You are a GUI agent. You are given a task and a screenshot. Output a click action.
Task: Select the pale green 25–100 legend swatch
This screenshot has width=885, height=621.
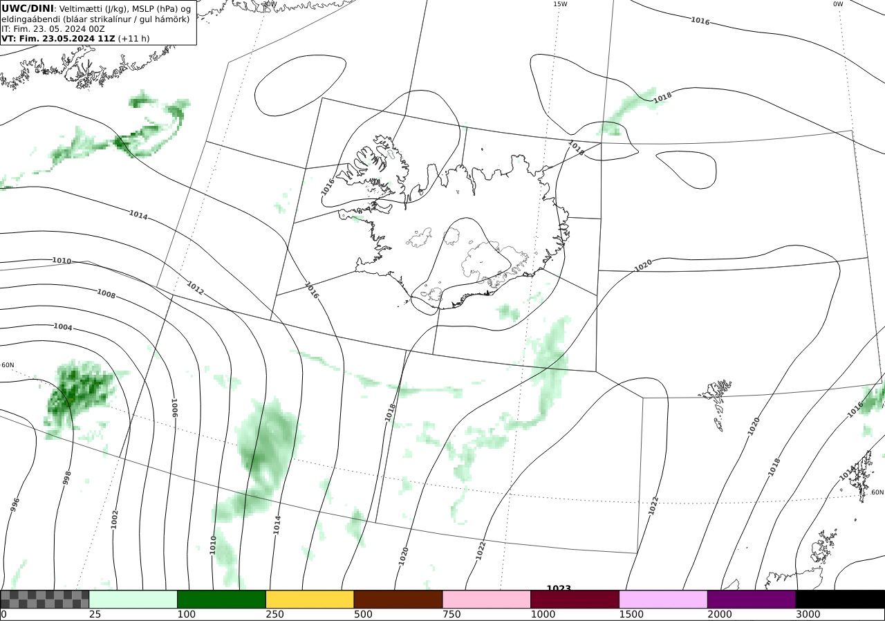point(133,599)
